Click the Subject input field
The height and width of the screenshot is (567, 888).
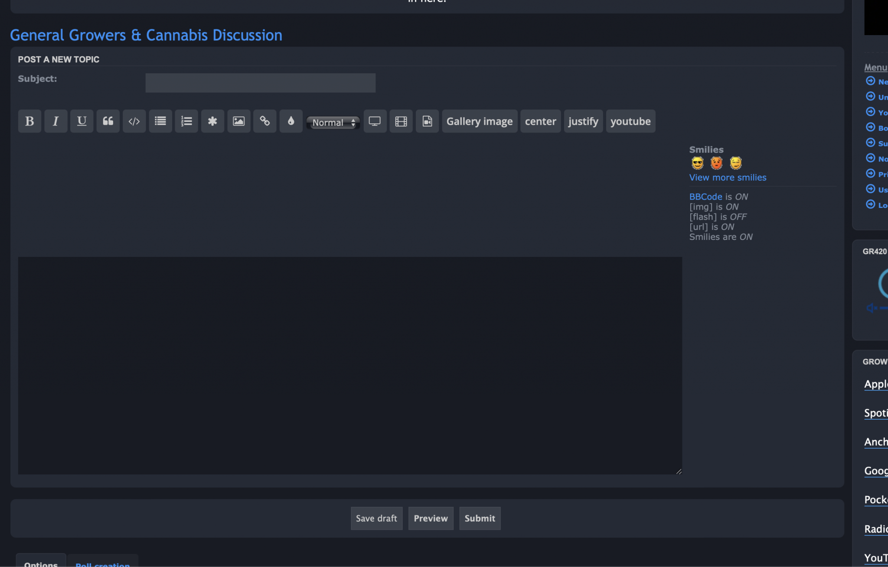[x=260, y=83]
